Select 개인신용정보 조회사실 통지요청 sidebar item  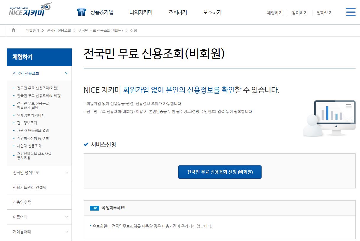coord(34,156)
